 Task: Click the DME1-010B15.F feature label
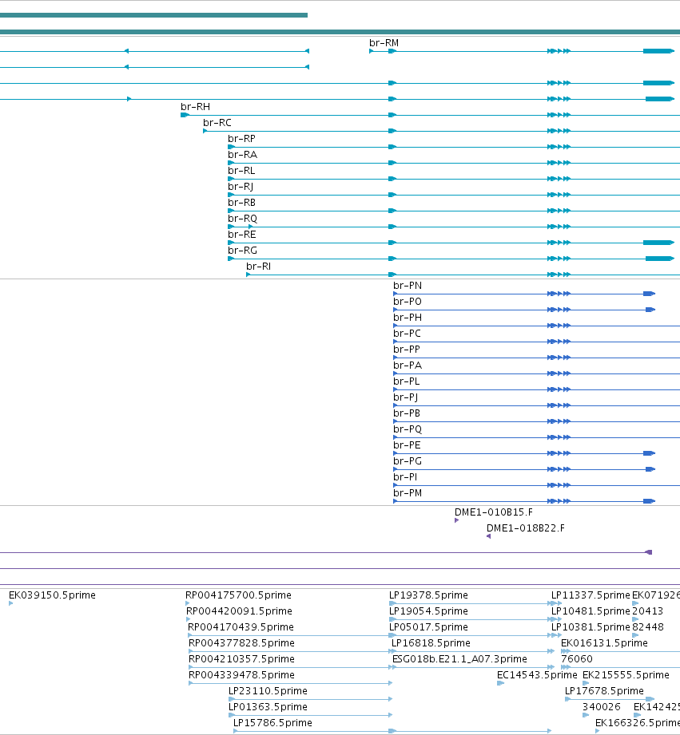coord(493,512)
